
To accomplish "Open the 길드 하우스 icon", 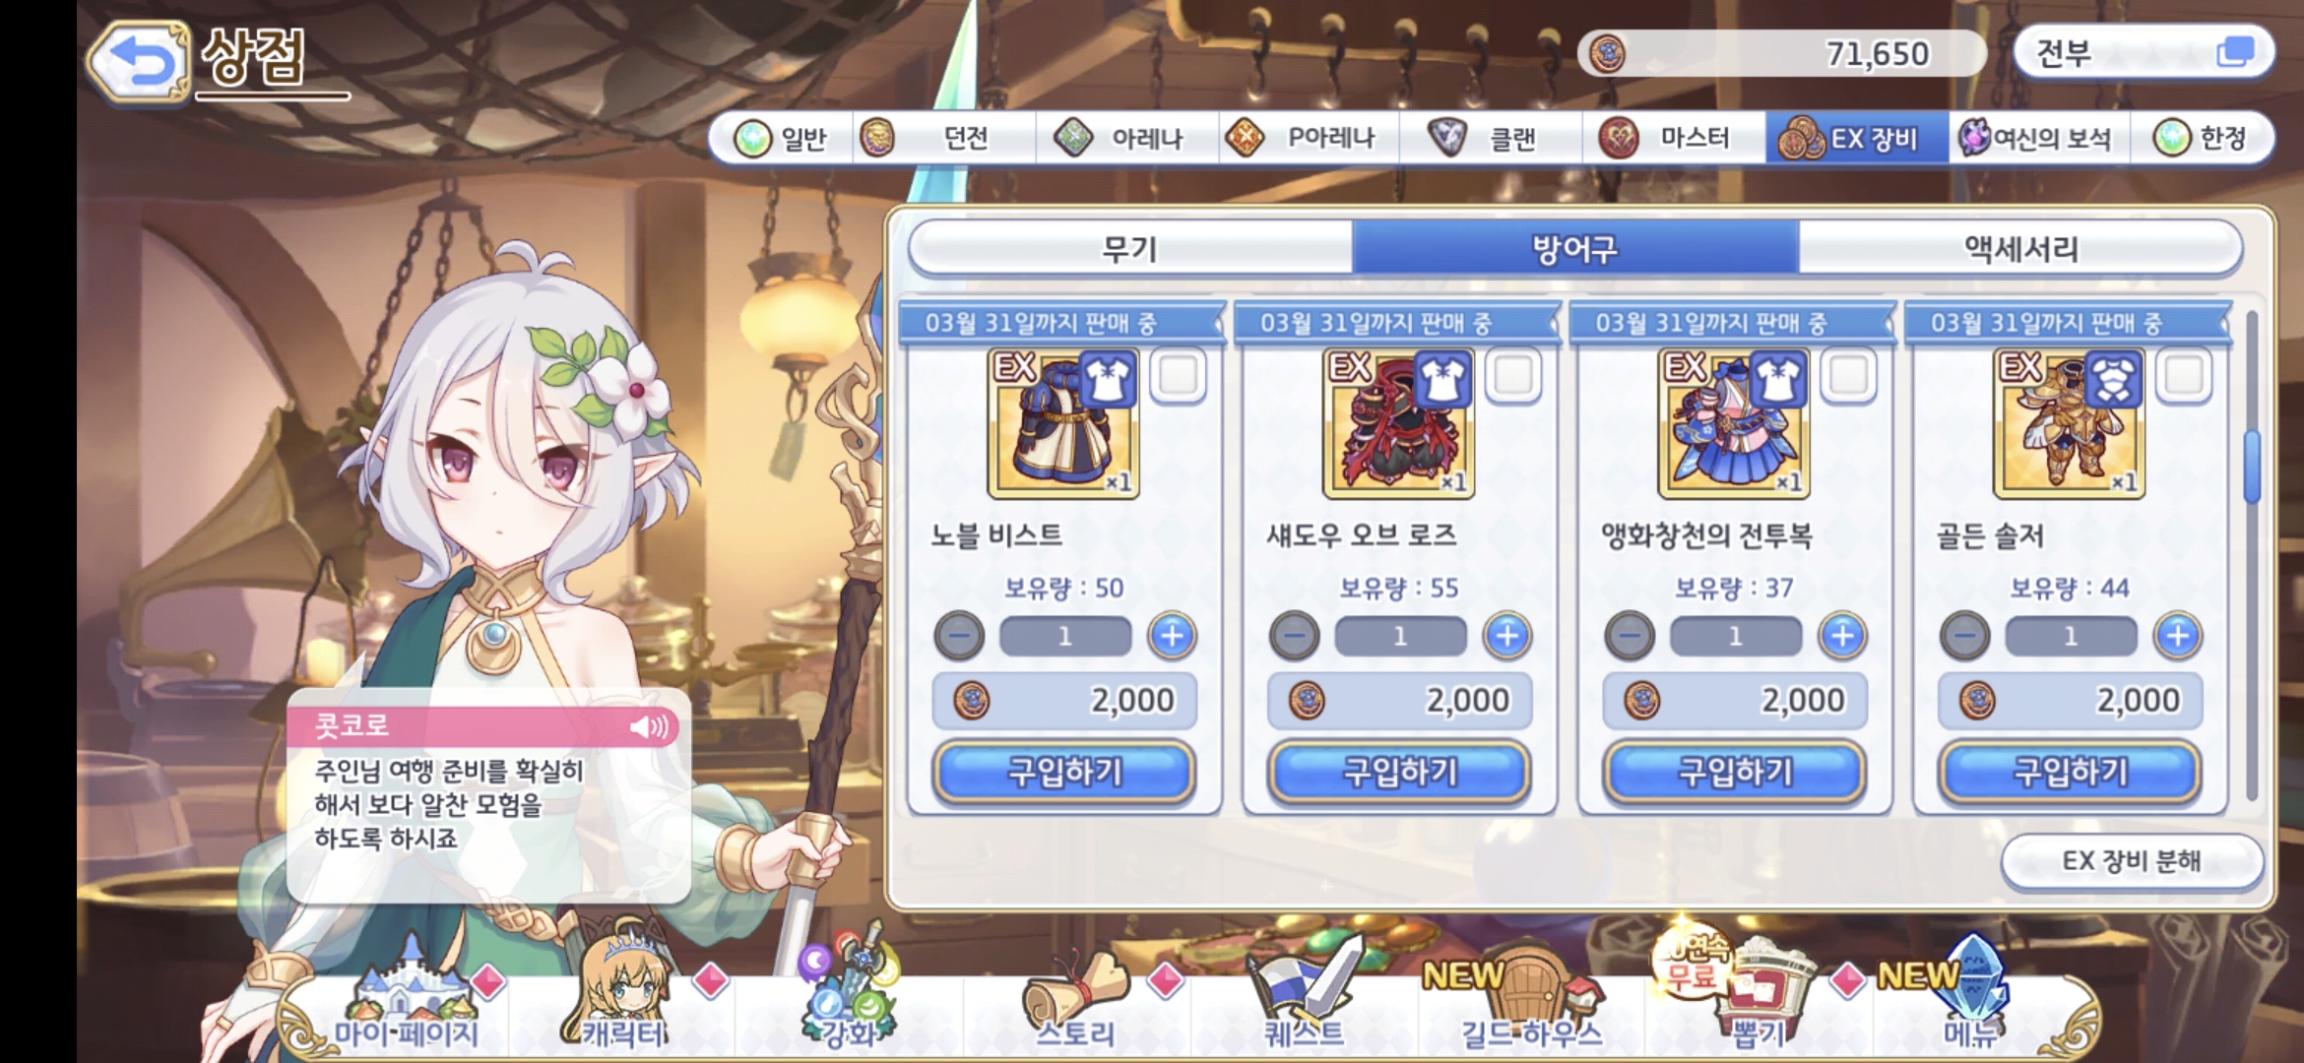I will pyautogui.click(x=1530, y=996).
